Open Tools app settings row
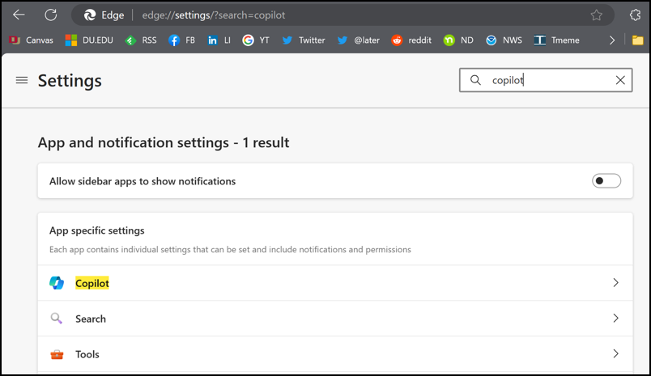The image size is (651, 376). [335, 354]
